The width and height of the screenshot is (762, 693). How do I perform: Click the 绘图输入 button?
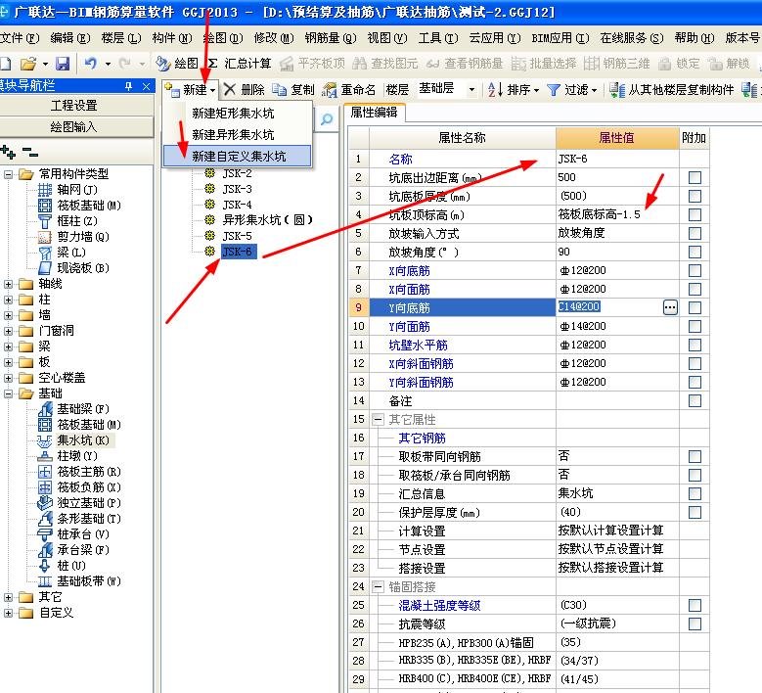(x=75, y=127)
